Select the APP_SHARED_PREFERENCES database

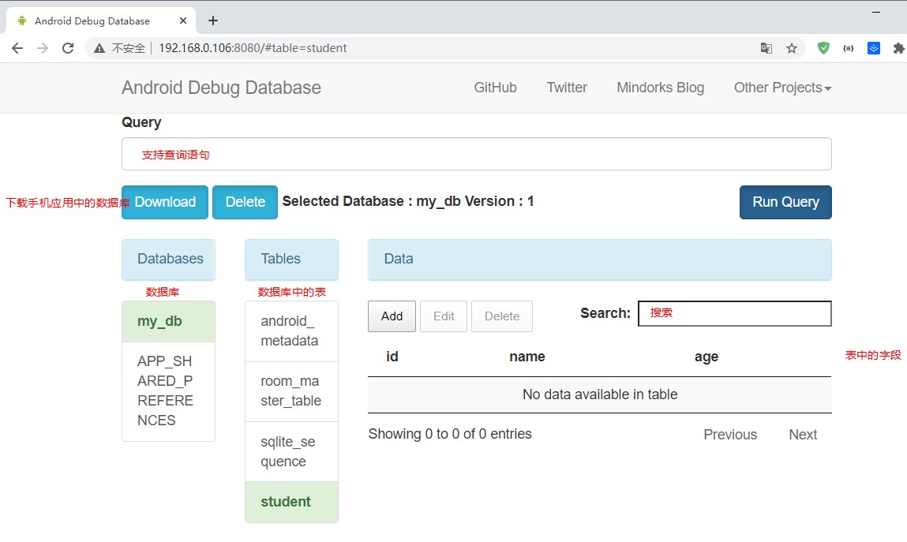pyautogui.click(x=168, y=391)
